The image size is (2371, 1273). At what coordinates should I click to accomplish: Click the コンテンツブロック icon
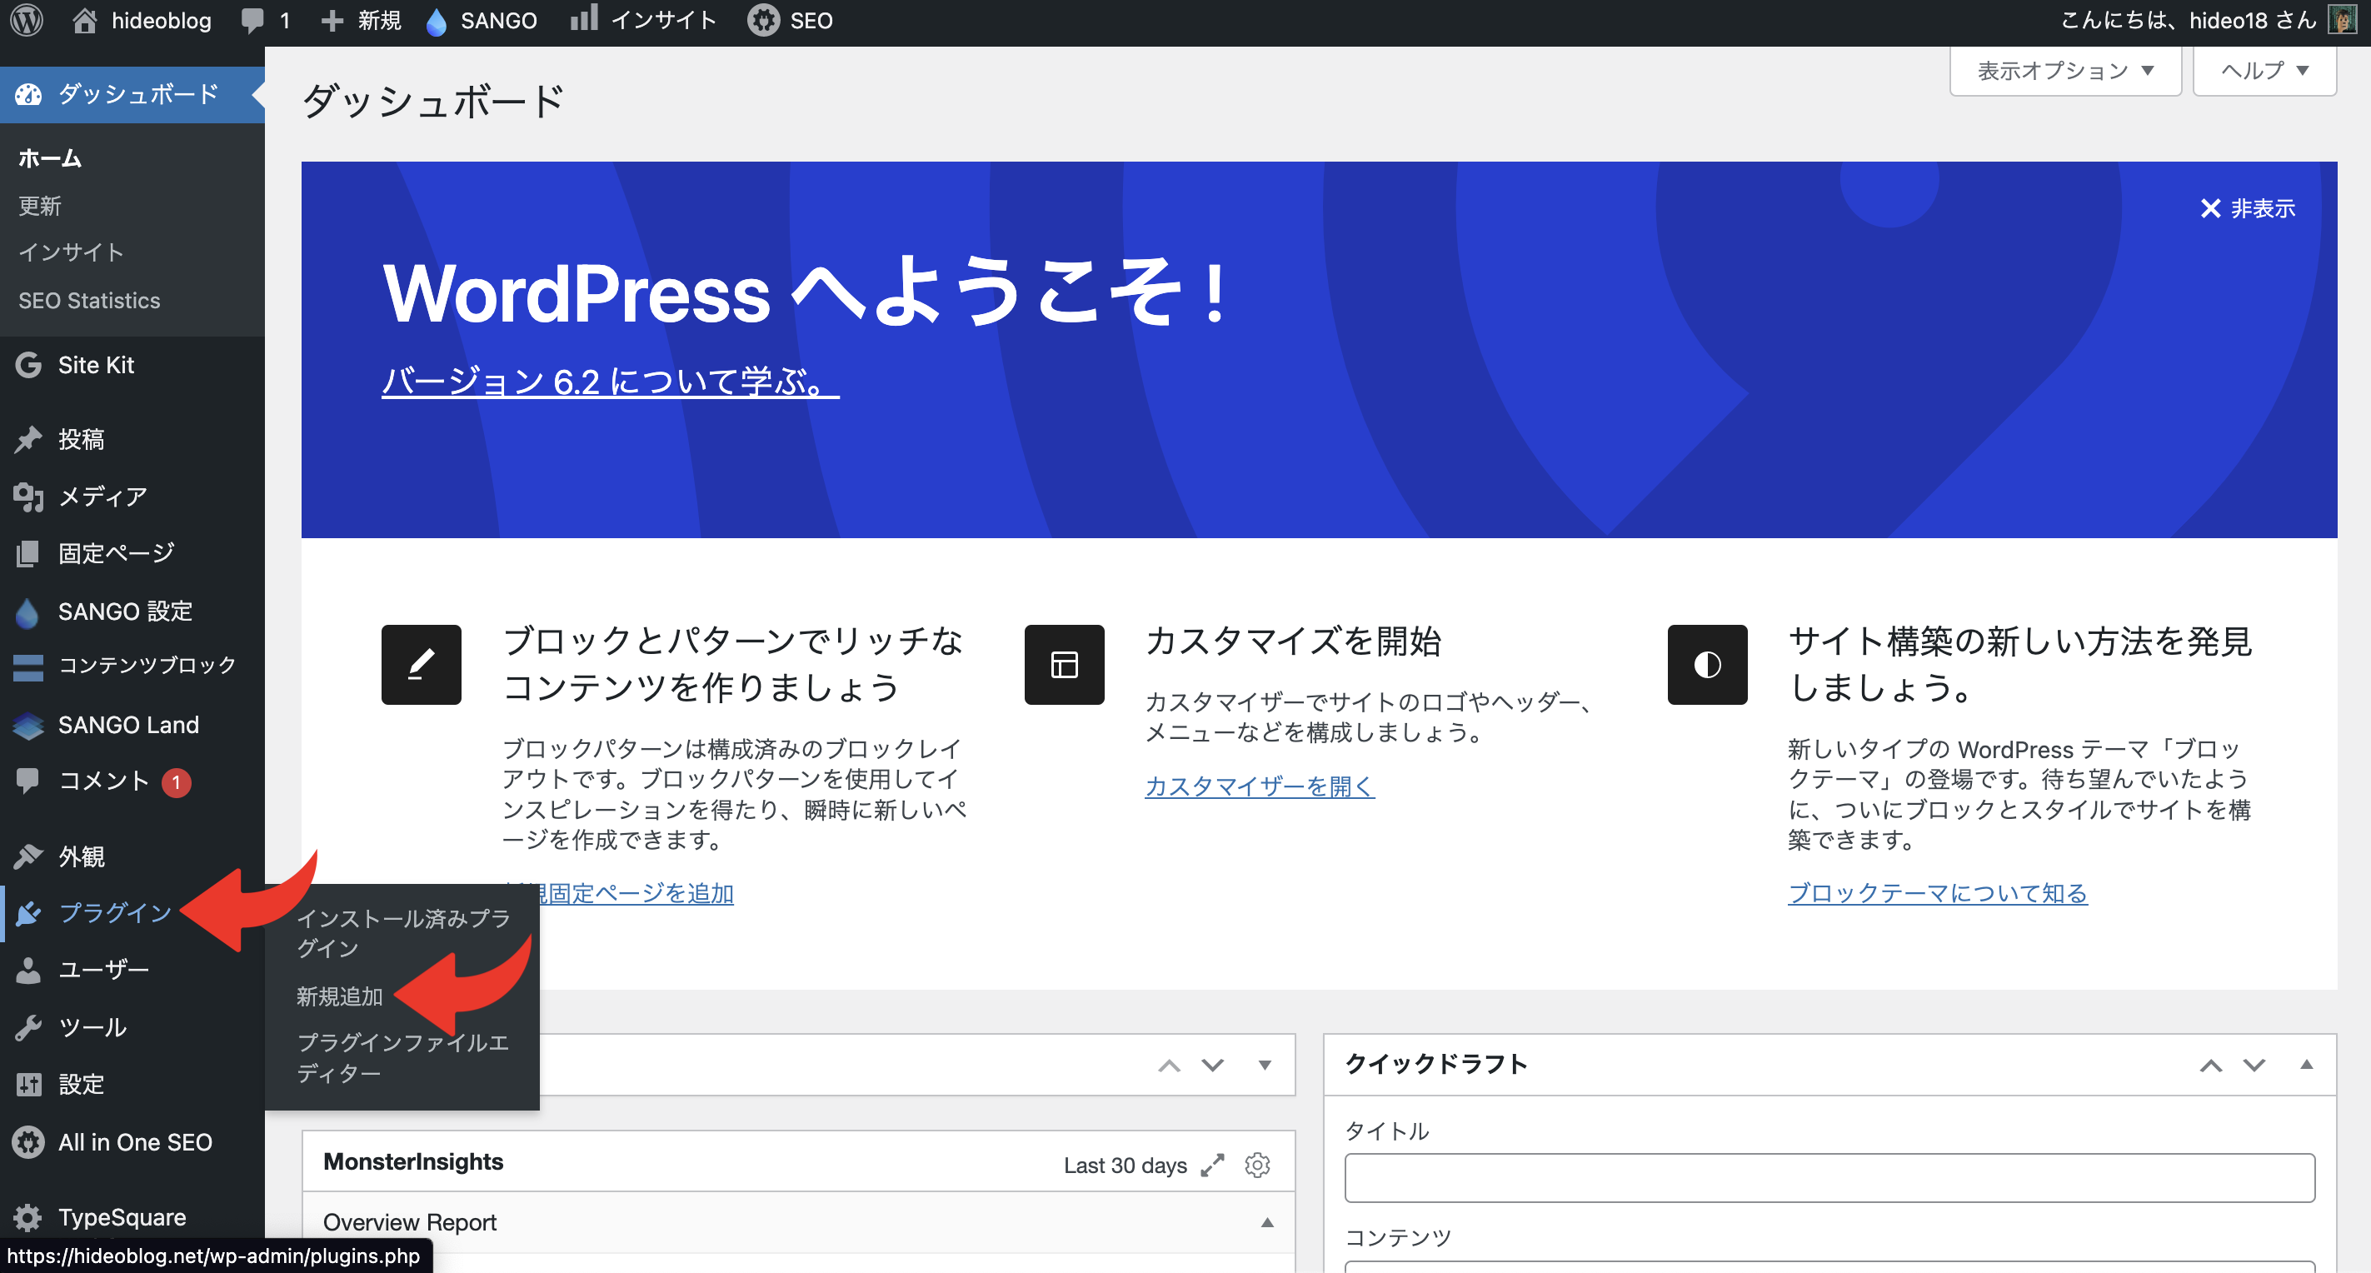tap(28, 666)
